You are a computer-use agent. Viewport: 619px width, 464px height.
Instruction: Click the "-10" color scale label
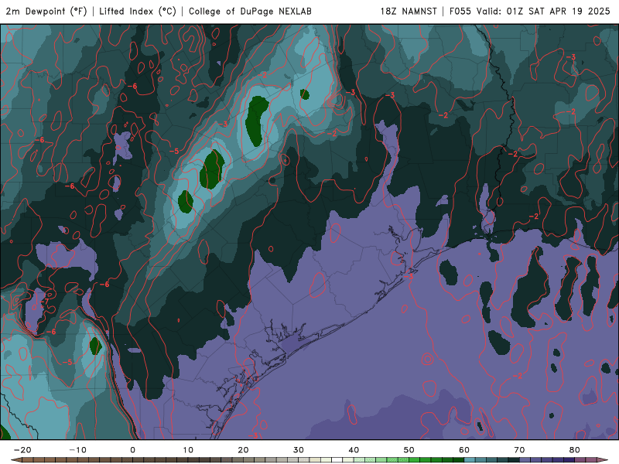pos(77,450)
